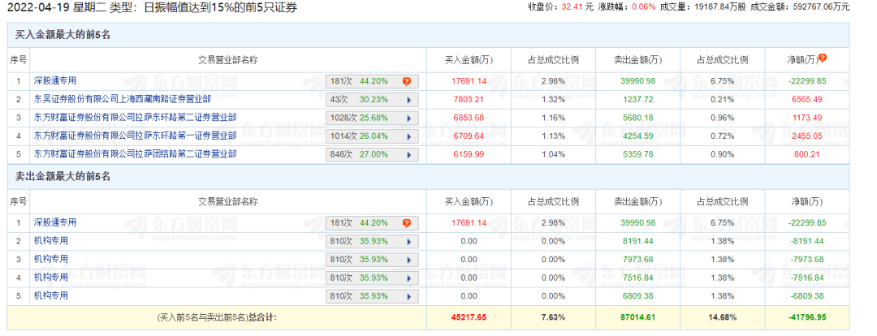Image resolution: width=877 pixels, height=336 pixels.
Task: Open 深股通专用 link in the buy table
Action: tap(55, 81)
